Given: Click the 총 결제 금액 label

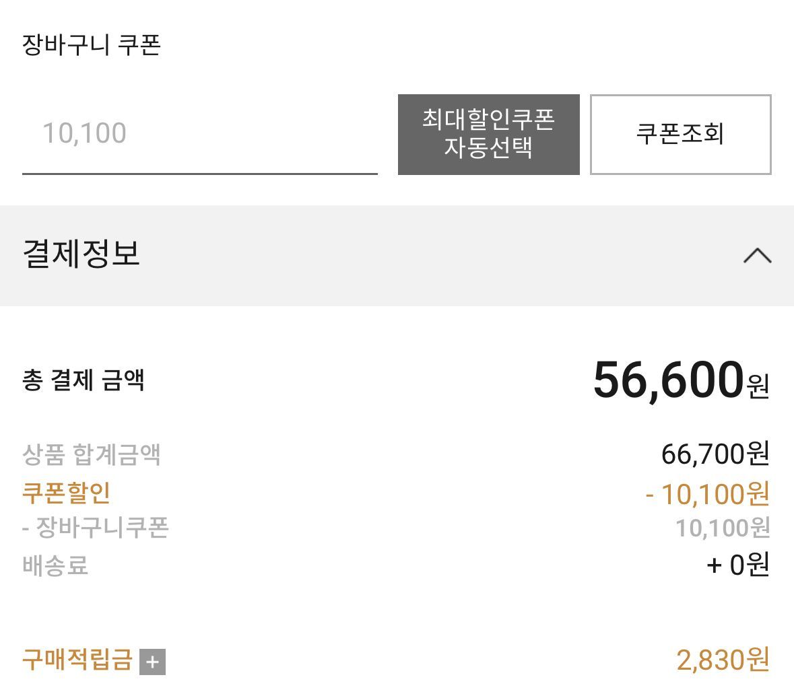Looking at the screenshot, I should pyautogui.click(x=84, y=380).
